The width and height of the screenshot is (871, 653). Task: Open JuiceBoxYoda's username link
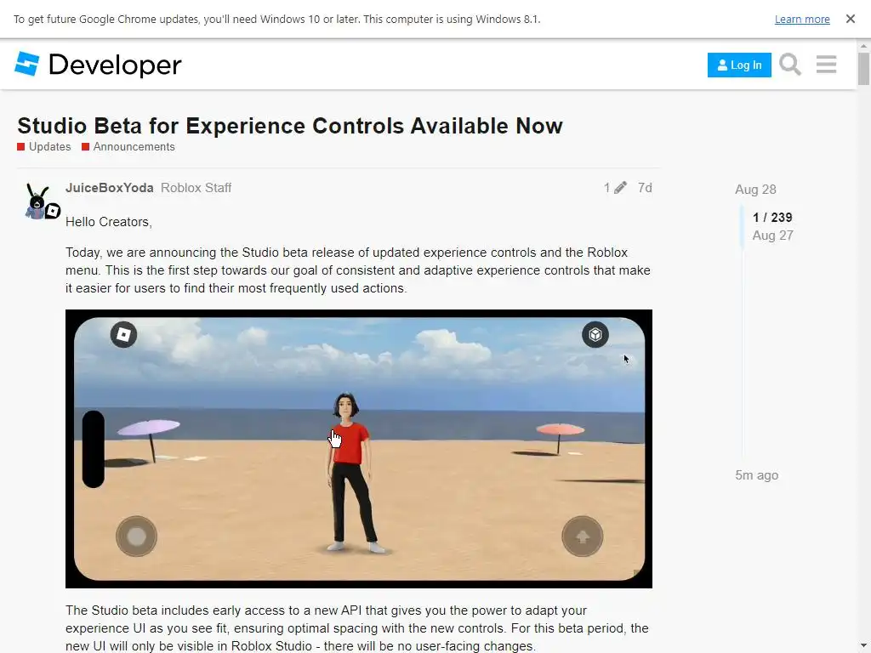point(110,188)
